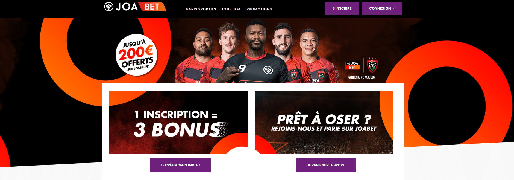Open the Paris Sportifs menu

pos(201,9)
